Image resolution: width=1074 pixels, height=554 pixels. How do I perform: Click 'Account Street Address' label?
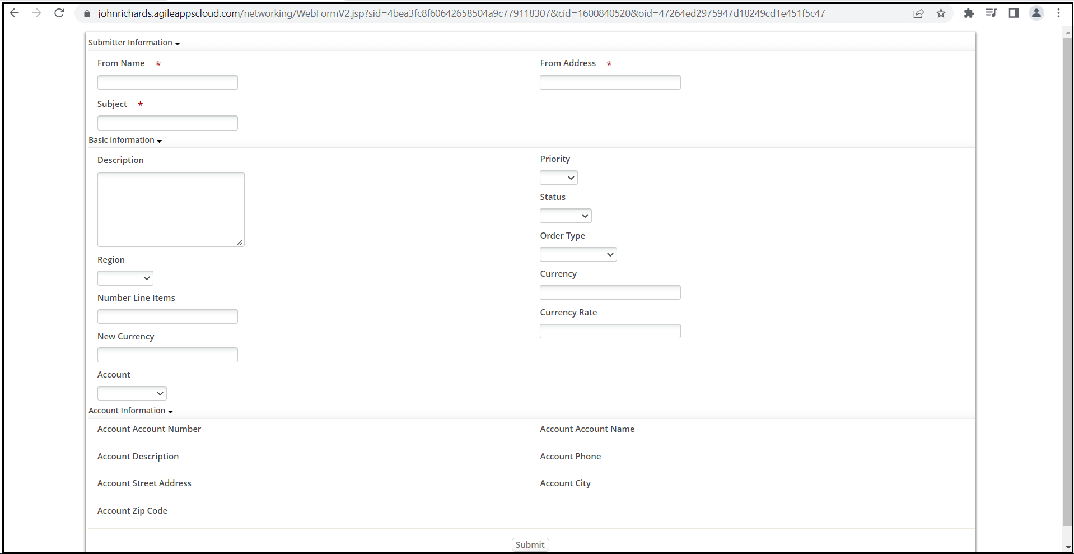tap(144, 483)
